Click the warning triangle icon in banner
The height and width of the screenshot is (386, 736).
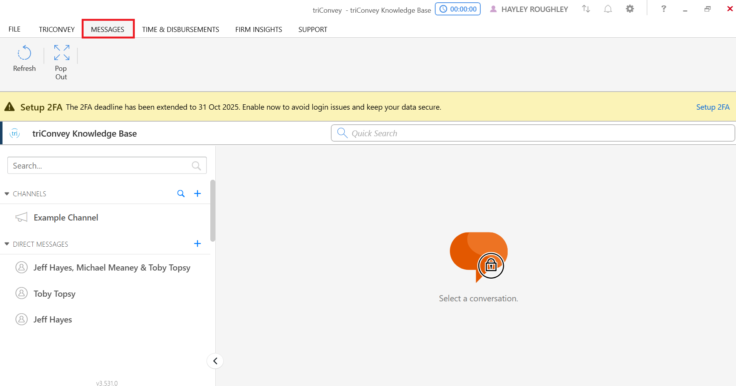pos(9,107)
